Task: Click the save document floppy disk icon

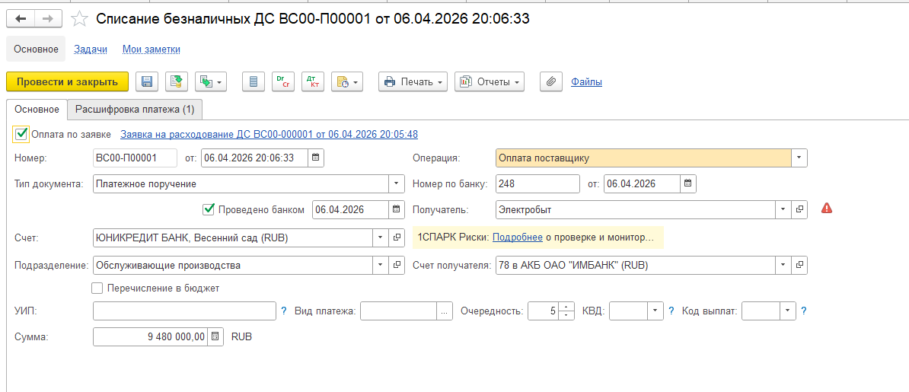Action: [x=147, y=81]
